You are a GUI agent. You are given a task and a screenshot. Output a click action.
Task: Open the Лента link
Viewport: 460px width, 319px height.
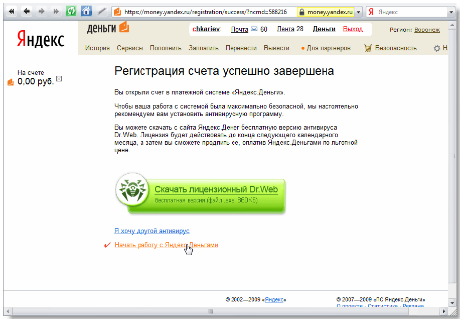click(285, 29)
